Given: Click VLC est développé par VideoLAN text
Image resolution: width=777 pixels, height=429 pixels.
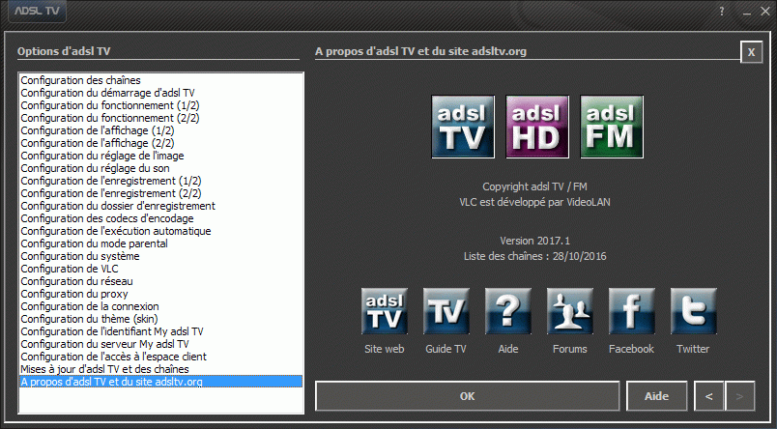Looking at the screenshot, I should point(534,202).
